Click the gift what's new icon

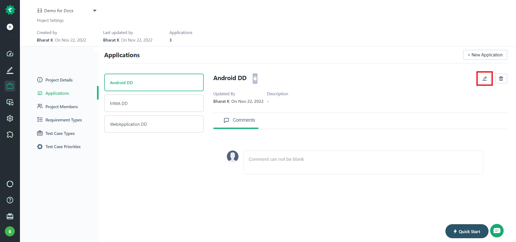(10, 216)
